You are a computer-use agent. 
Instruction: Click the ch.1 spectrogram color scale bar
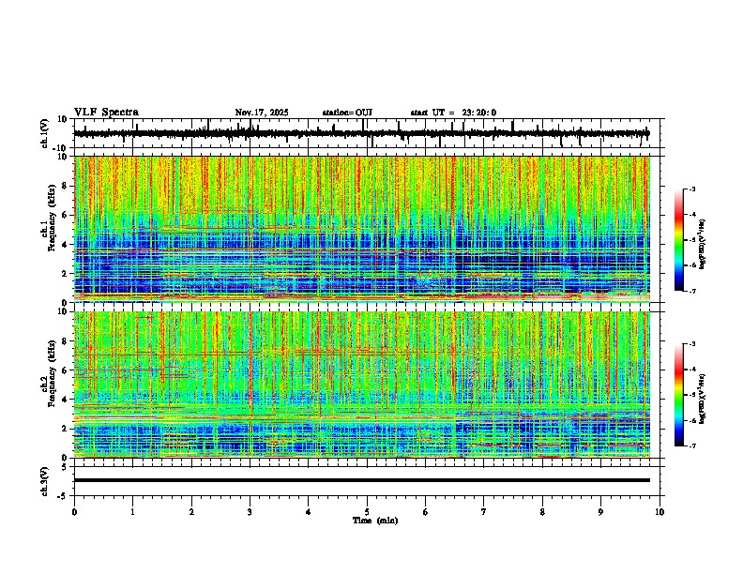point(679,240)
